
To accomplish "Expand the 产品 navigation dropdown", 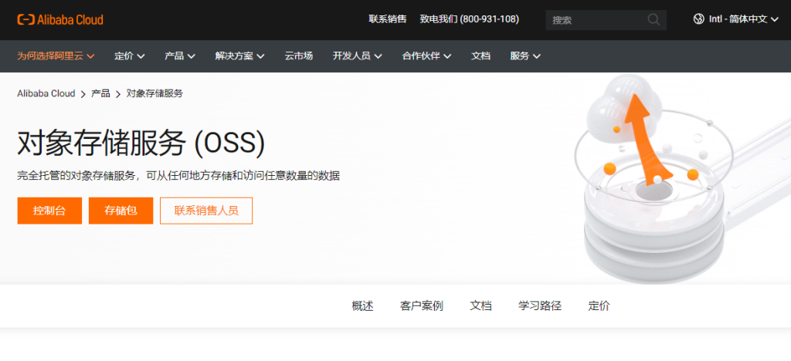I will (x=180, y=56).
